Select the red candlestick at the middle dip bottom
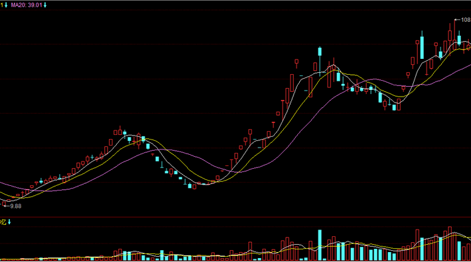The height and width of the screenshot is (262, 471). click(x=194, y=187)
